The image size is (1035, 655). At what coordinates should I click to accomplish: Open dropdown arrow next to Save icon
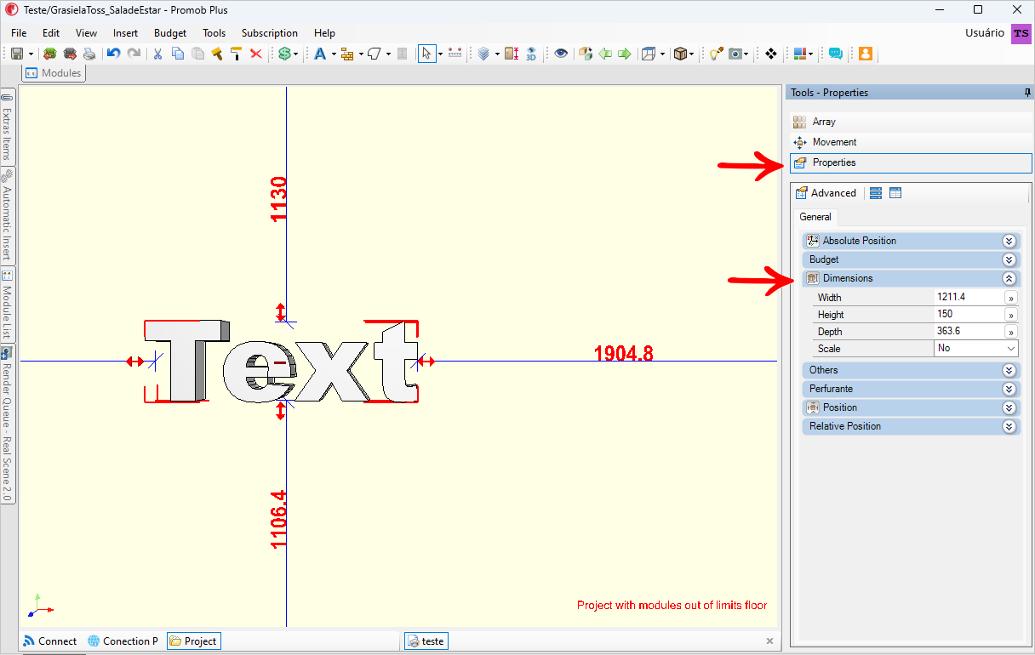[31, 54]
